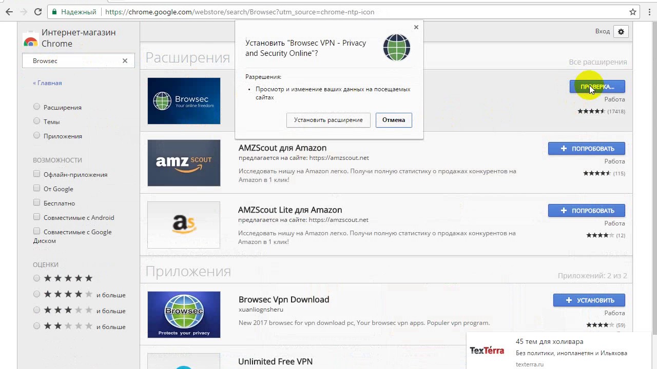Enable Совместимые с Android checkbox

(36, 217)
